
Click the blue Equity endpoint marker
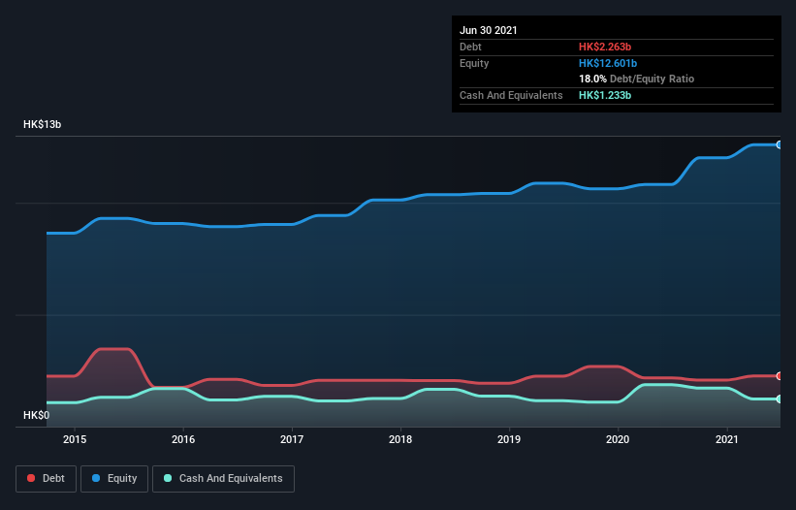click(779, 144)
